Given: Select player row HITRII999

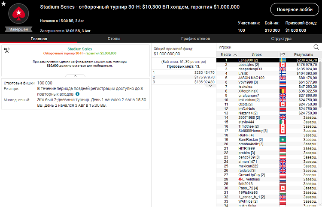Looking at the screenshot, I should [267, 148].
